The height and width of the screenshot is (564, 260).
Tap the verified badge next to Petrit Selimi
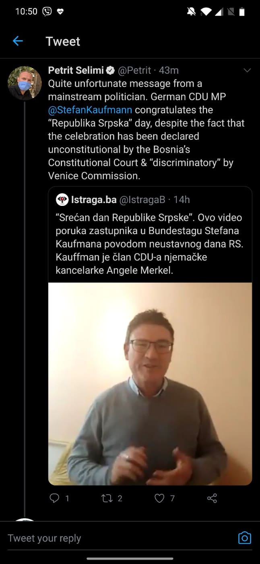[110, 70]
